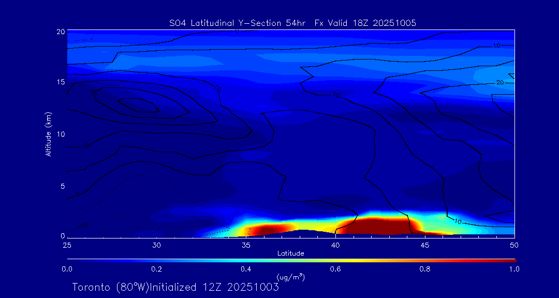Click the 1.0 colorbar tick label
Viewport: 559px width, 298px height.
514,269
